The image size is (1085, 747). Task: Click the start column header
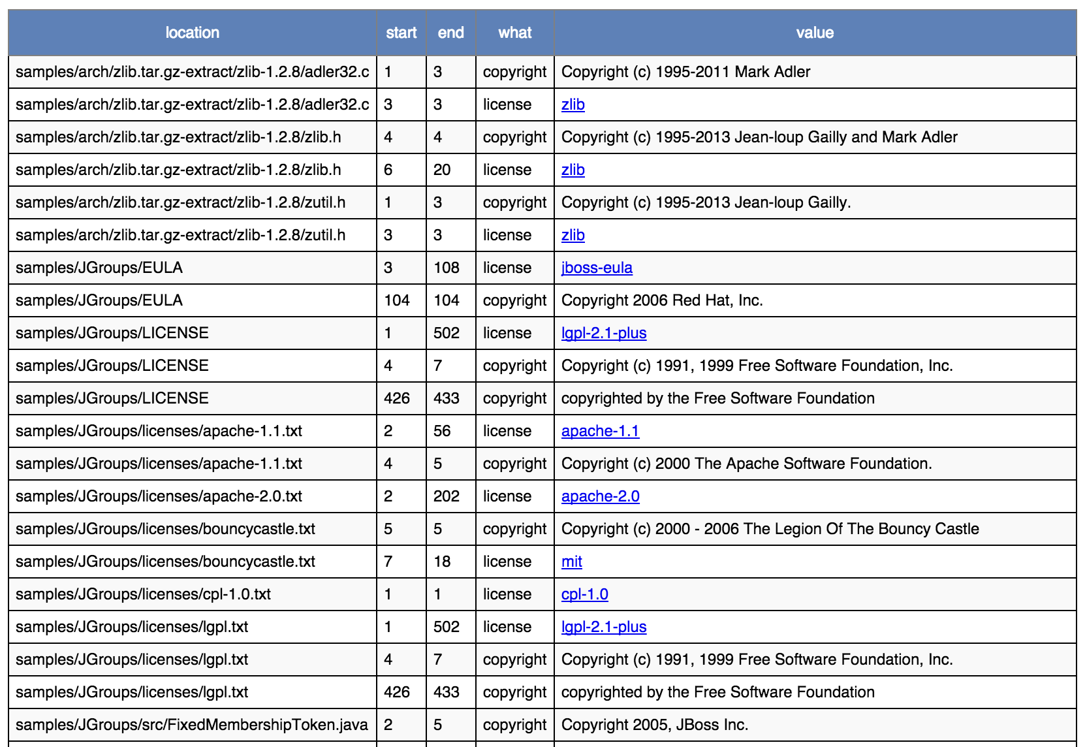(x=401, y=33)
